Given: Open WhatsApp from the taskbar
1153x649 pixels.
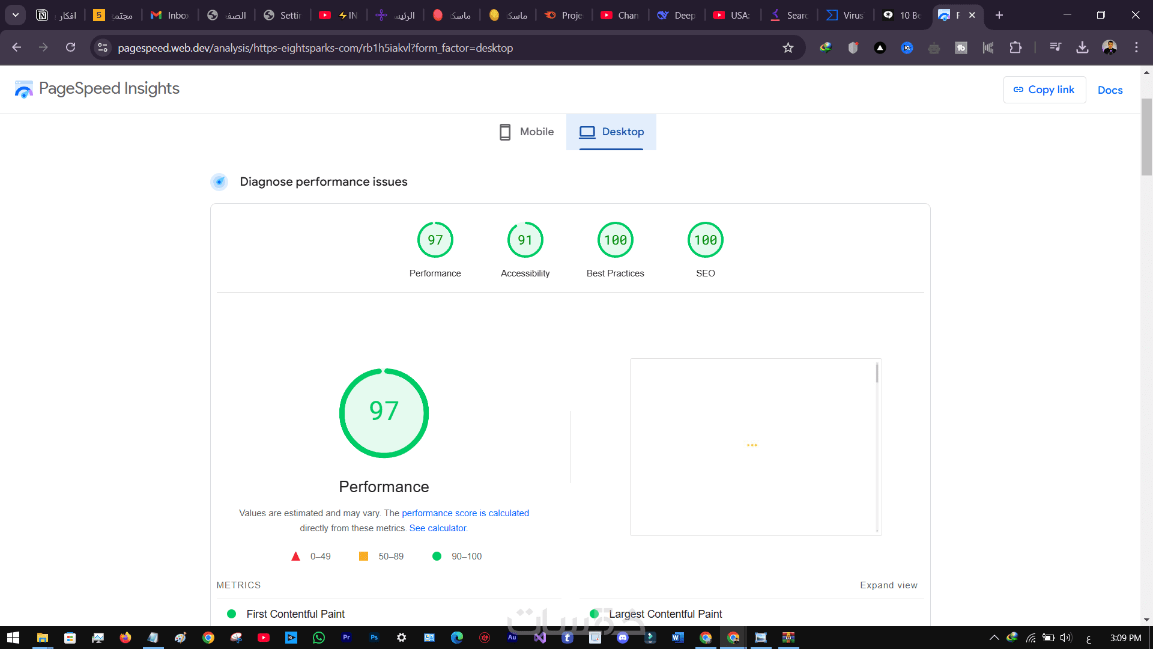Looking at the screenshot, I should [319, 638].
